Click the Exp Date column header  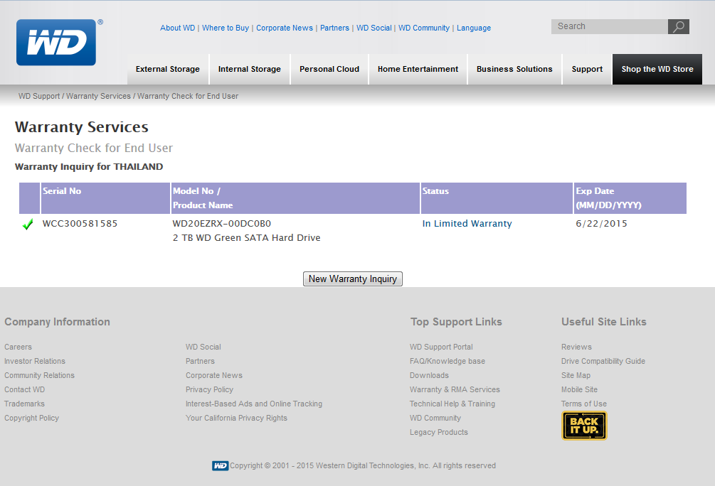click(x=630, y=198)
